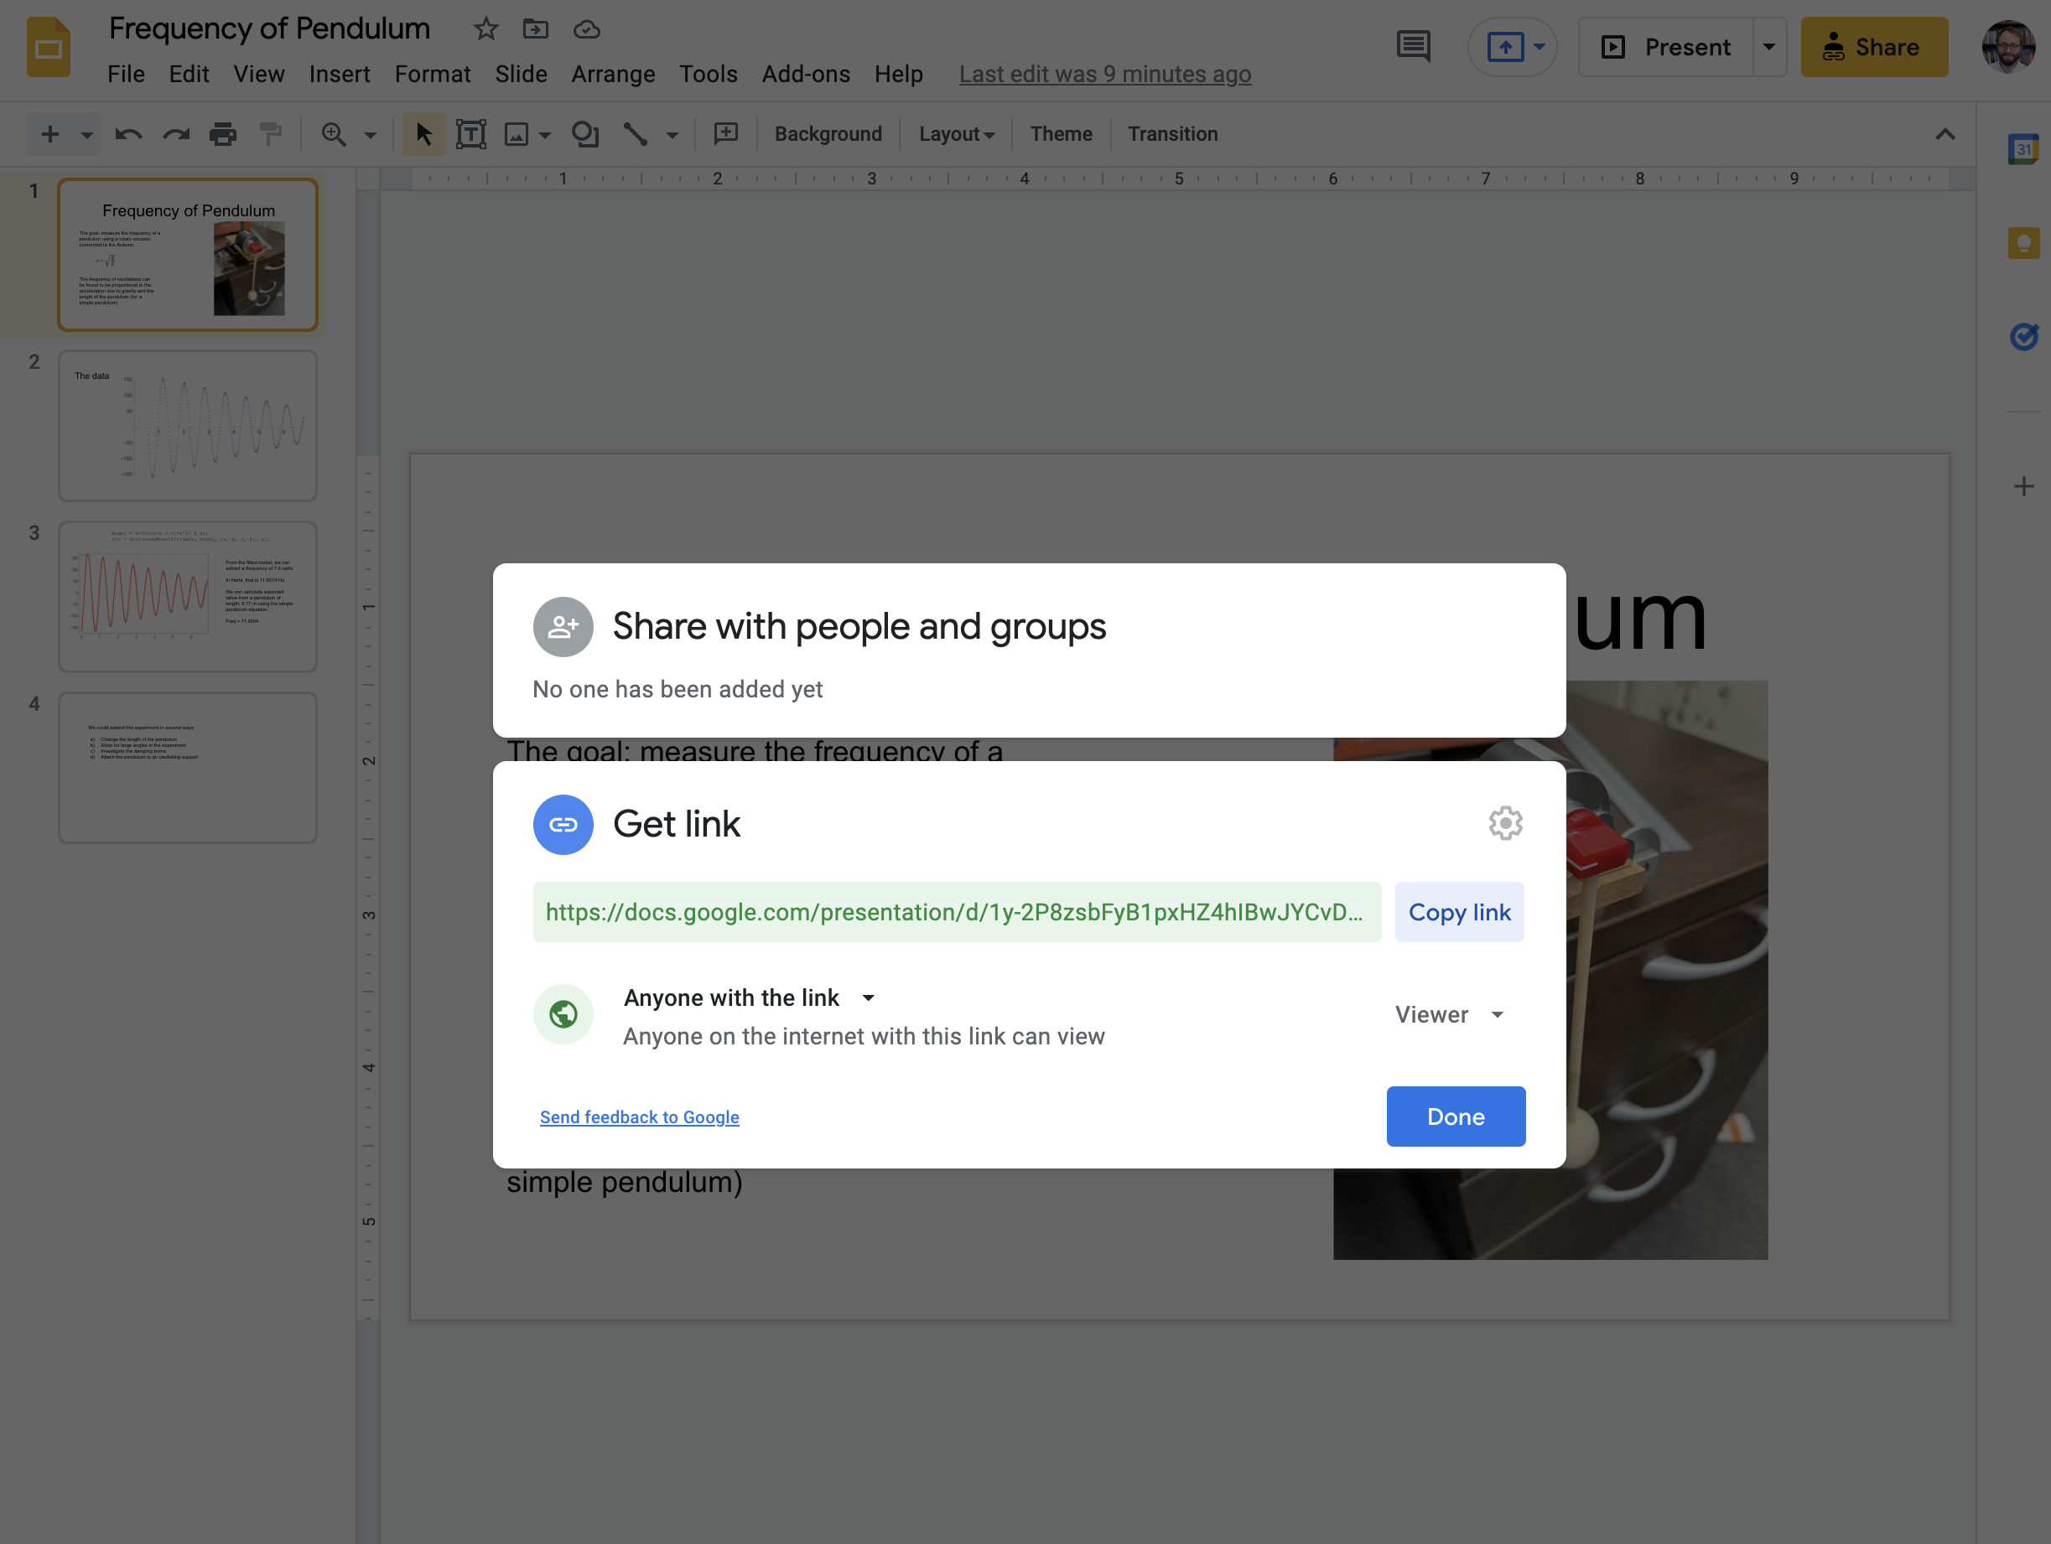Click the Print icon

click(222, 134)
